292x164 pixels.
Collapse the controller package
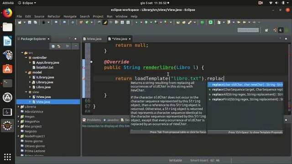26,58
